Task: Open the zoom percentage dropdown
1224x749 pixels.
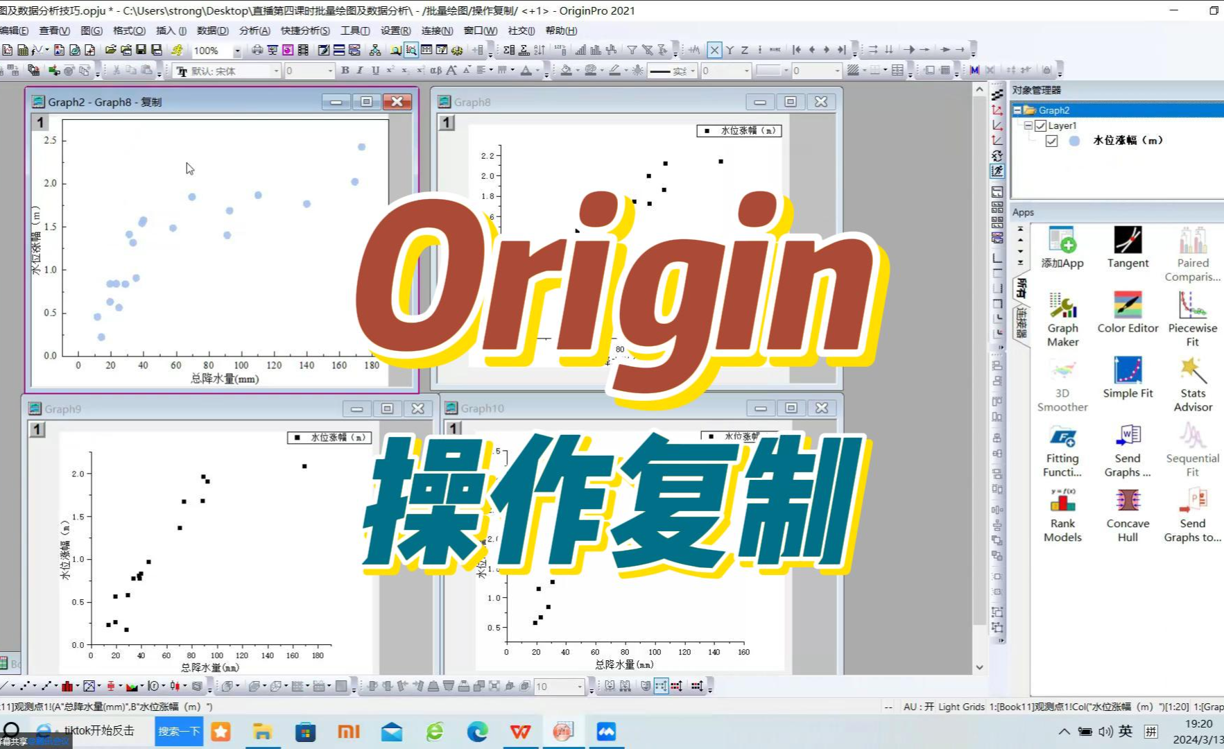Action: (x=237, y=51)
